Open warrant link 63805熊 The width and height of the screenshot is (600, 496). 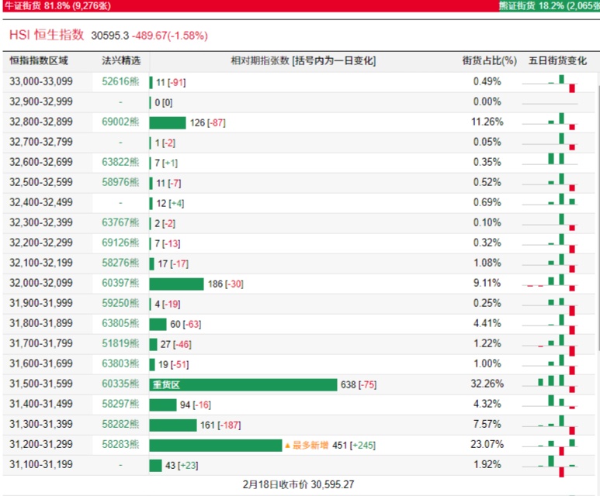[120, 323]
